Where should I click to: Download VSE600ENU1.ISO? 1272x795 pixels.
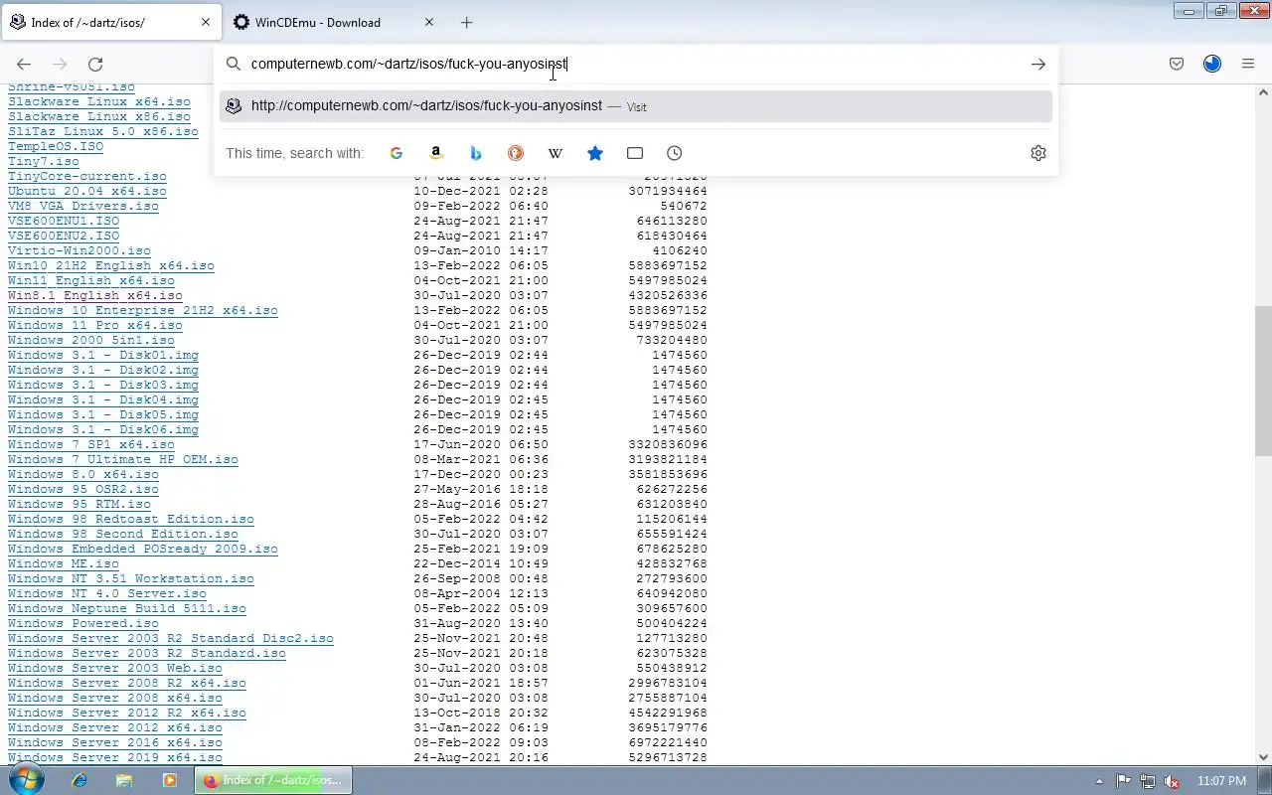pyautogui.click(x=64, y=221)
